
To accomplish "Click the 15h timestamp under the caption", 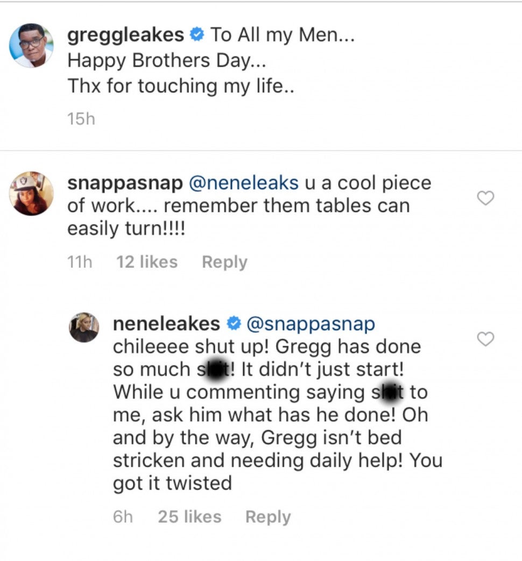I will coord(81,119).
